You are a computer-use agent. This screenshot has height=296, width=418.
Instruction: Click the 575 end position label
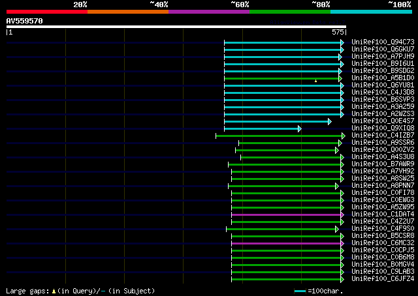tap(338, 32)
